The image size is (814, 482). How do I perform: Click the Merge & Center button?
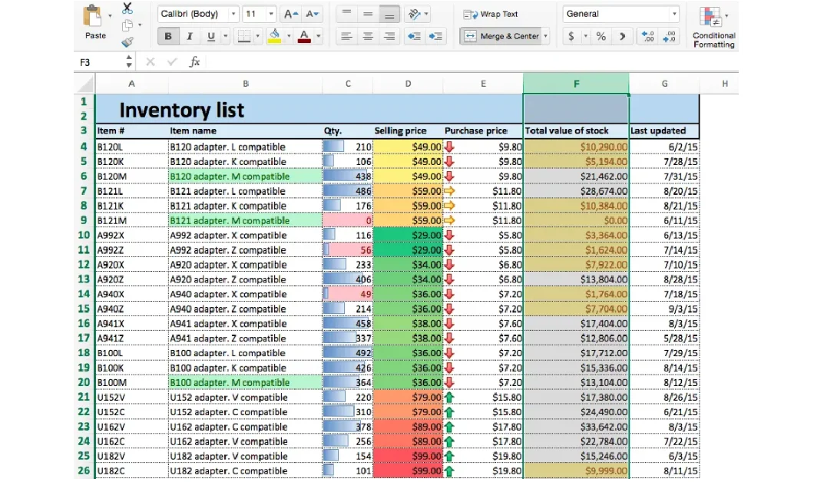tap(505, 36)
